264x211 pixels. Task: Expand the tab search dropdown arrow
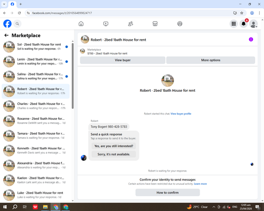coord(4,4)
